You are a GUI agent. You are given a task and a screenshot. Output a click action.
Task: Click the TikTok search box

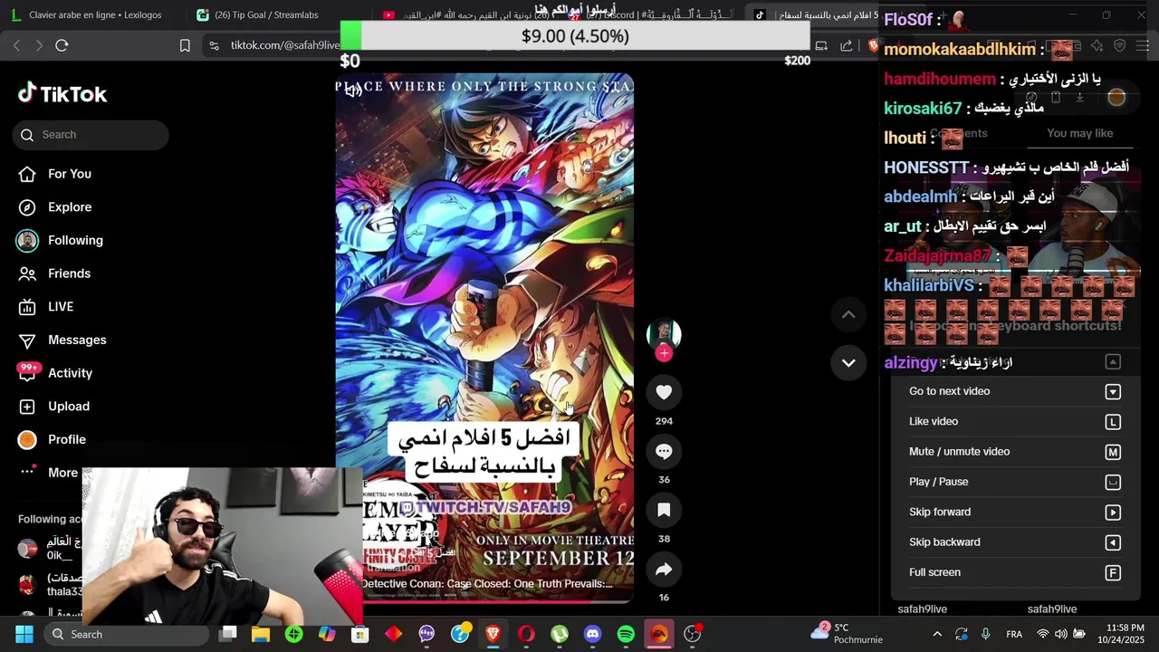pos(91,135)
